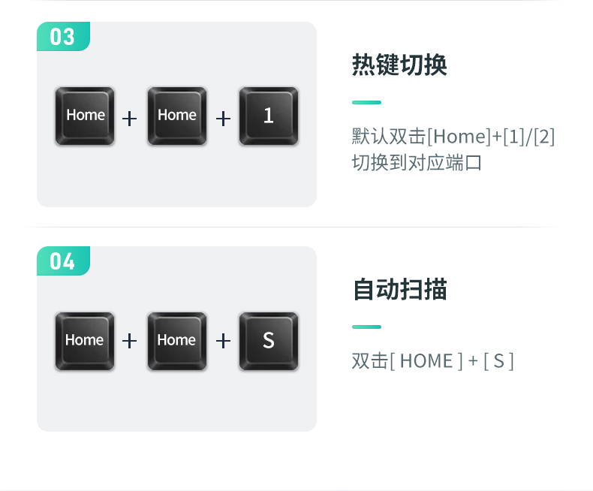Click the divider line between sections 03 and 04

tap(291, 227)
